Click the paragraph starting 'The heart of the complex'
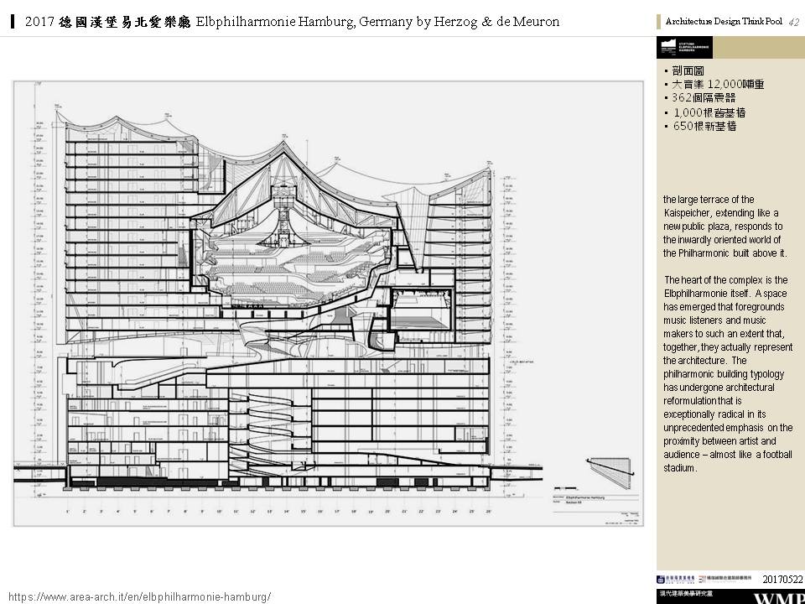805x604 pixels. coord(727,373)
